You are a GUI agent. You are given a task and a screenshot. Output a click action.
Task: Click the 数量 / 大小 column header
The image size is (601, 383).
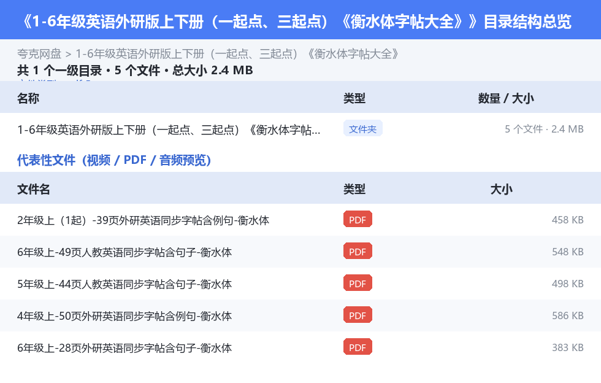coord(506,98)
